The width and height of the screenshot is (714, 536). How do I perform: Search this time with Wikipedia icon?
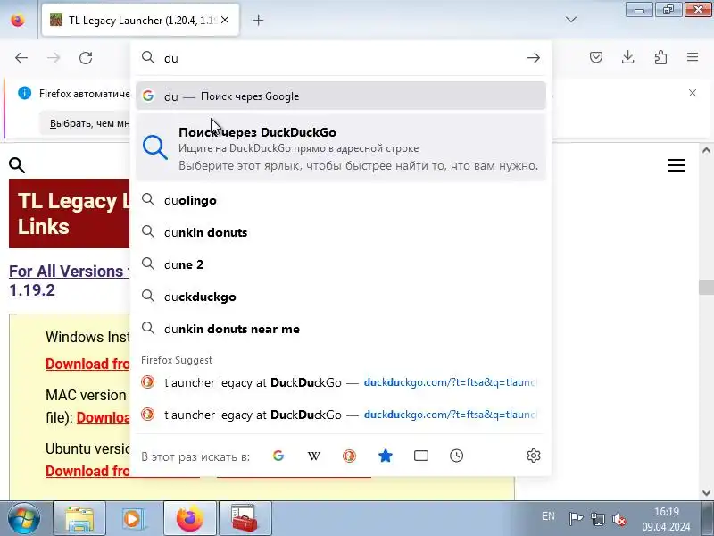click(x=314, y=456)
